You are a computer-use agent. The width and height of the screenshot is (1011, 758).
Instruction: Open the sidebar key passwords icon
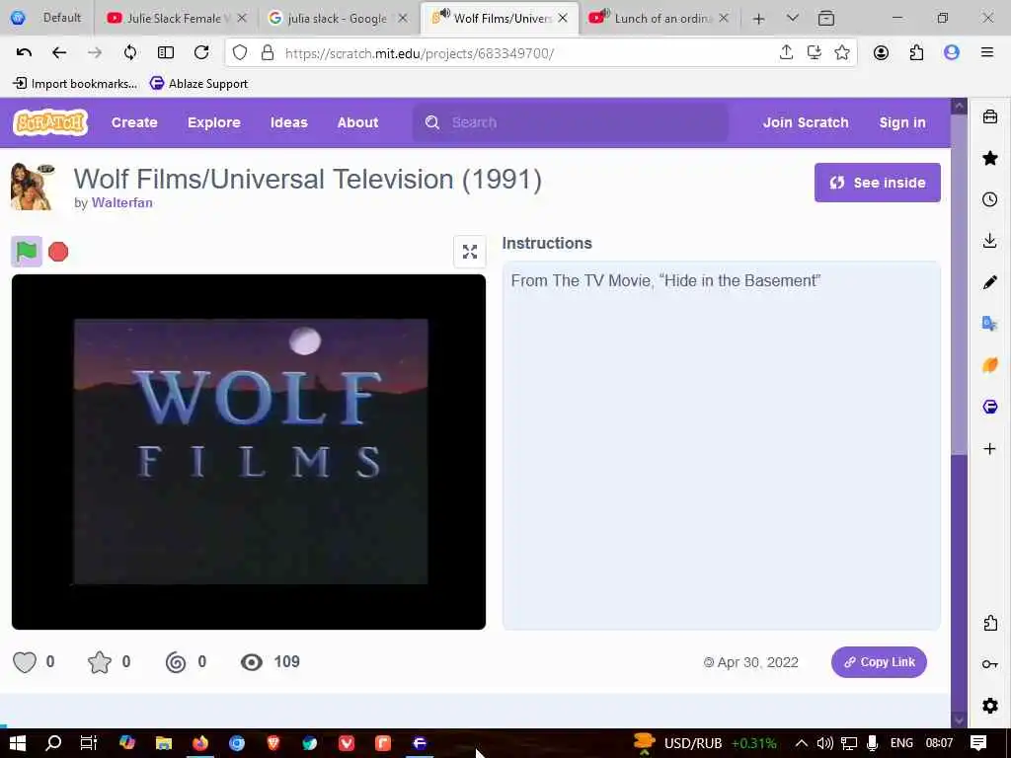[989, 664]
